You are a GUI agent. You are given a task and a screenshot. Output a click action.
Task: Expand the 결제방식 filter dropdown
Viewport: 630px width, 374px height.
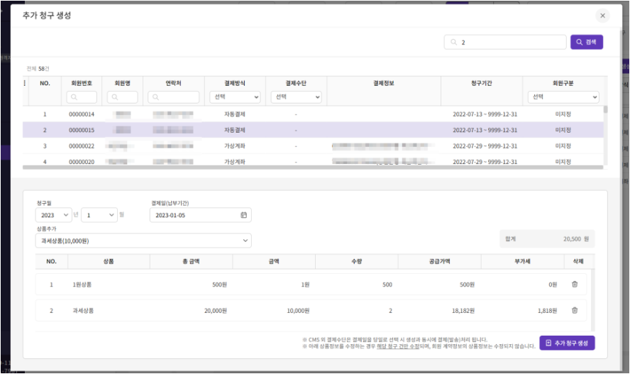click(235, 97)
